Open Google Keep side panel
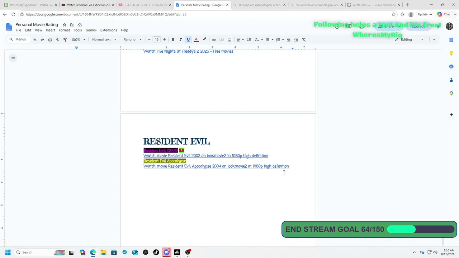459x258 pixels. 451,53
